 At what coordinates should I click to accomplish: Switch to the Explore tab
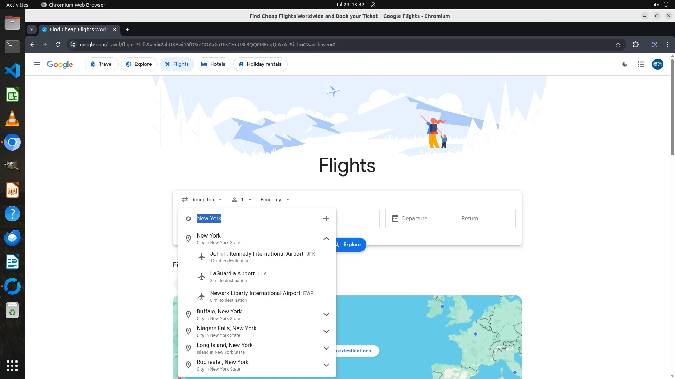click(x=139, y=64)
